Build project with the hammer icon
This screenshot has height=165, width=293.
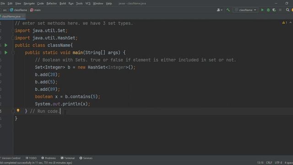tap(228, 10)
